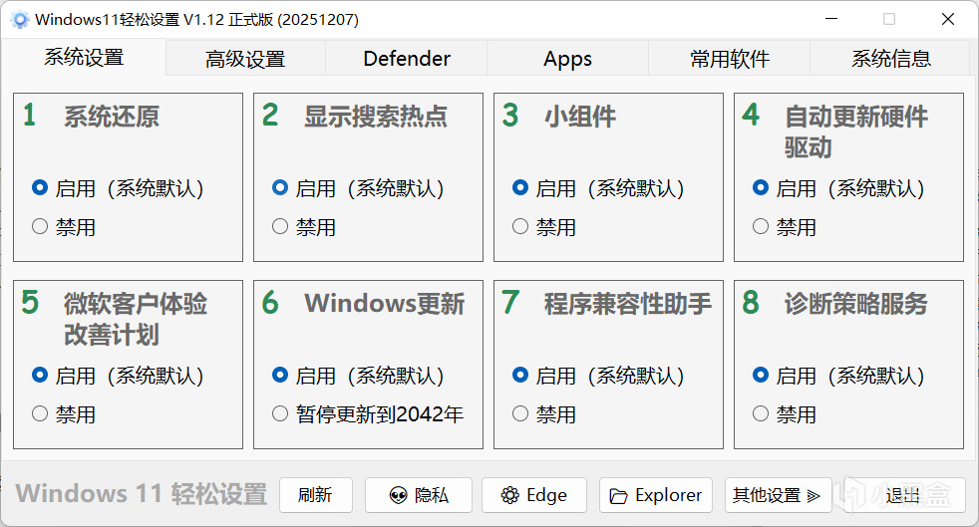Expand 其他设置 more settings
The image size is (979, 527).
click(778, 495)
